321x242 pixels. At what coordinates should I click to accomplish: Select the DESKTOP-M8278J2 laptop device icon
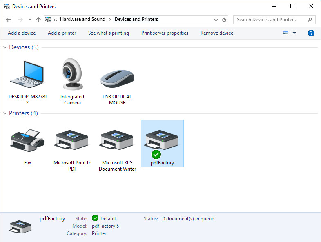click(x=27, y=75)
